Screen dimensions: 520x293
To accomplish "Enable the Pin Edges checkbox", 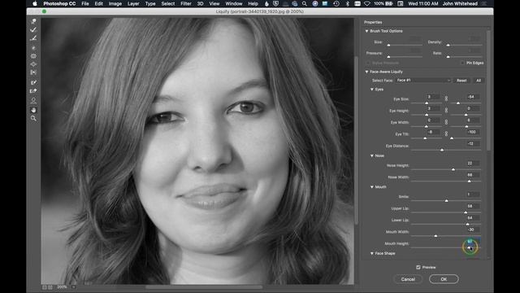I will click(462, 63).
